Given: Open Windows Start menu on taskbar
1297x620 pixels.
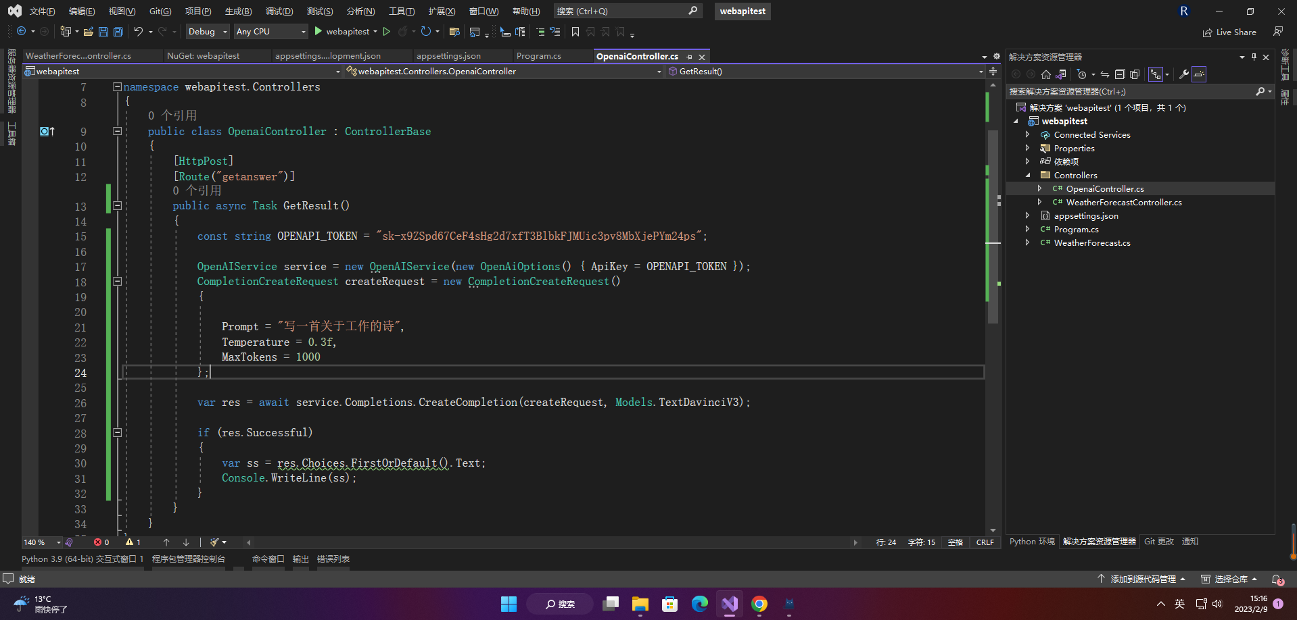Looking at the screenshot, I should tap(509, 604).
